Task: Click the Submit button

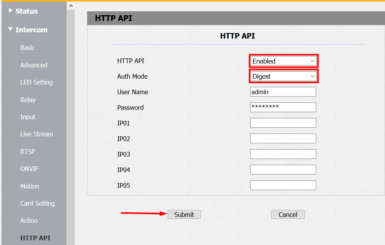Action: (x=184, y=214)
